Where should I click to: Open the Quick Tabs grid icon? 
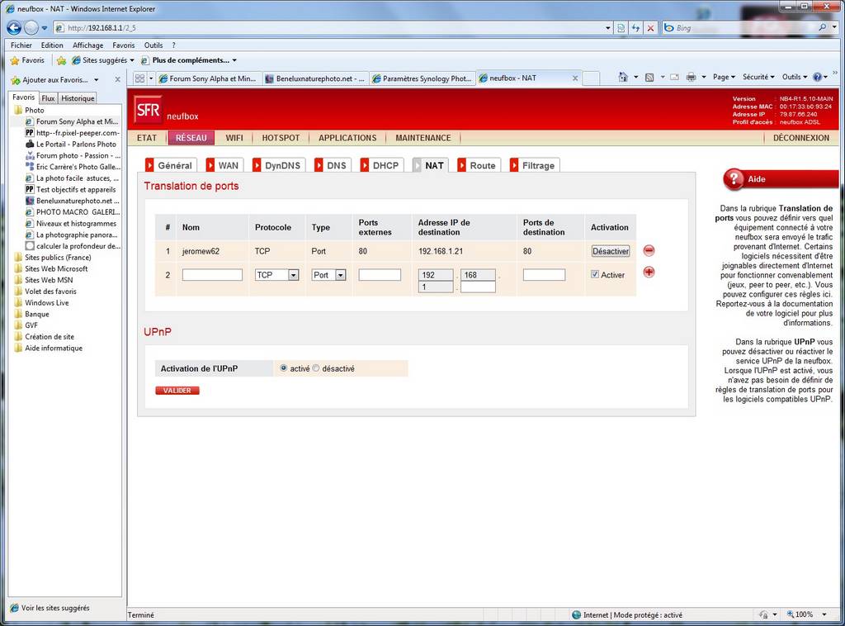(139, 78)
